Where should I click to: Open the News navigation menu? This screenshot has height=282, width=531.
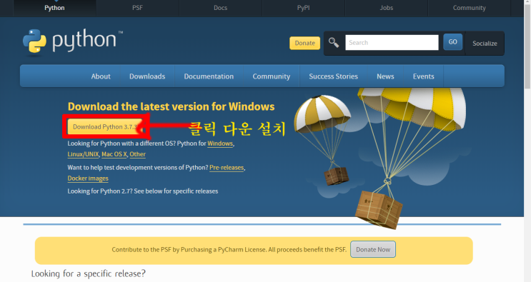pyautogui.click(x=385, y=76)
